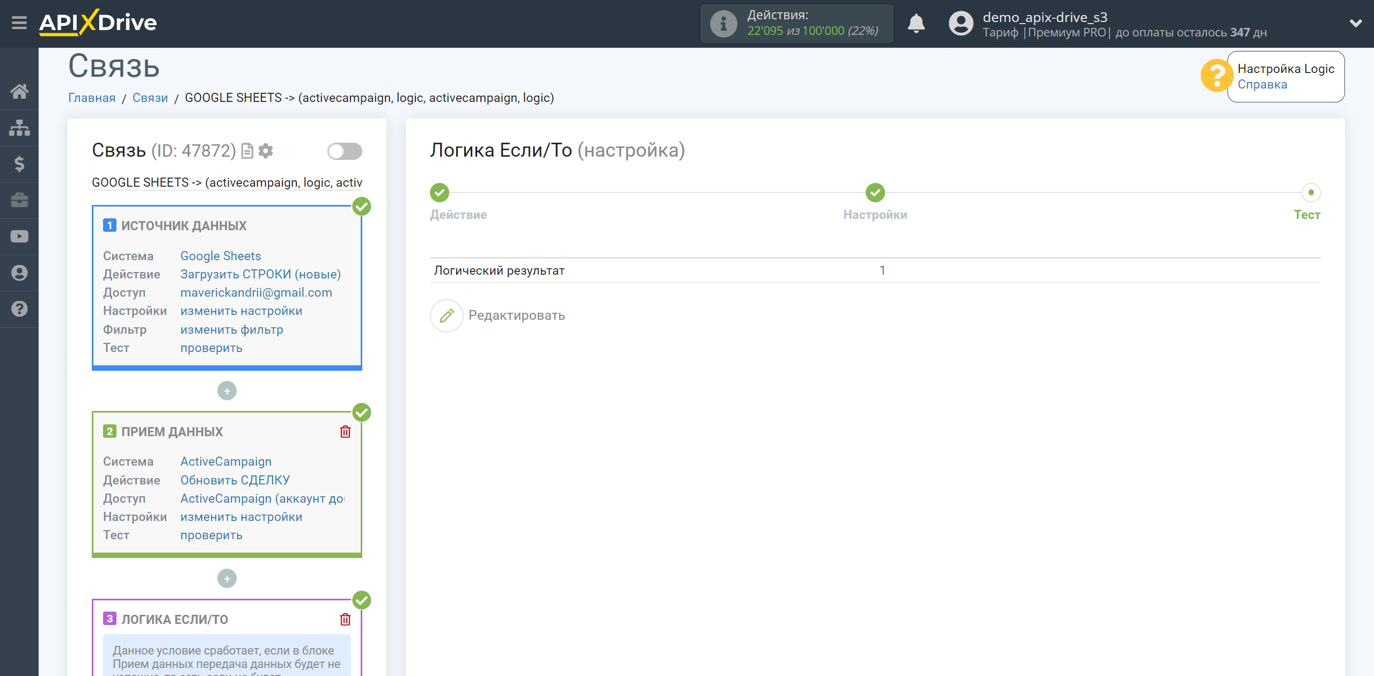Add step after ПРИЕМ ДАННЫХ block
Screen dimensions: 1374x676
click(227, 579)
